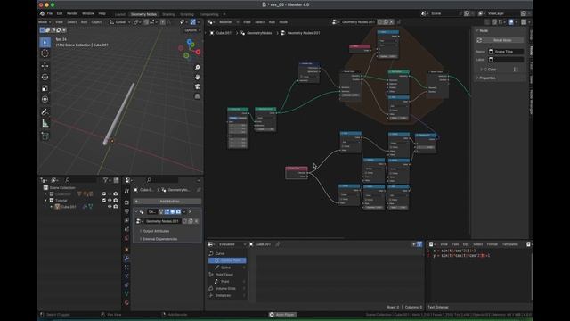Click the viewport pan hand icon
Viewport: 570px width, 321px height.
pos(197,78)
